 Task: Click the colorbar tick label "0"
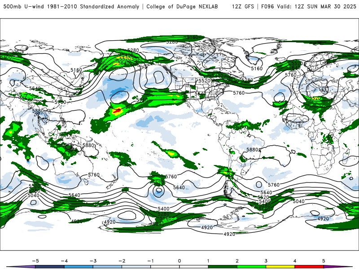click(179, 261)
